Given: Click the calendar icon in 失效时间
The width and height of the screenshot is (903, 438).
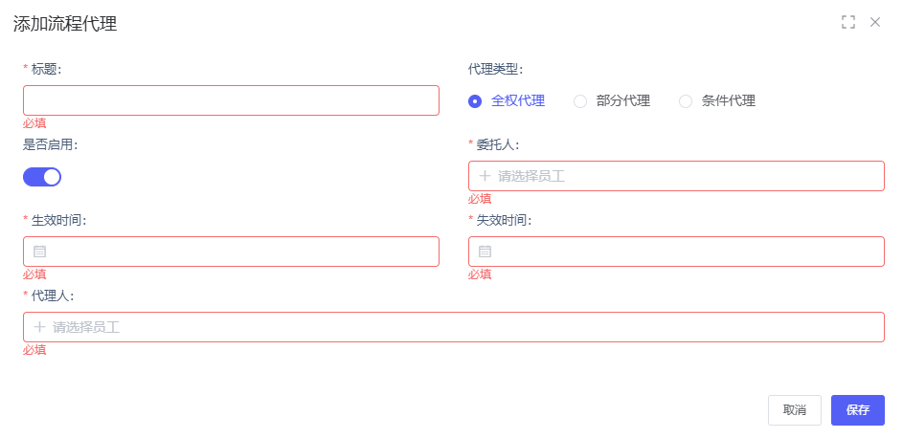Looking at the screenshot, I should click(485, 252).
